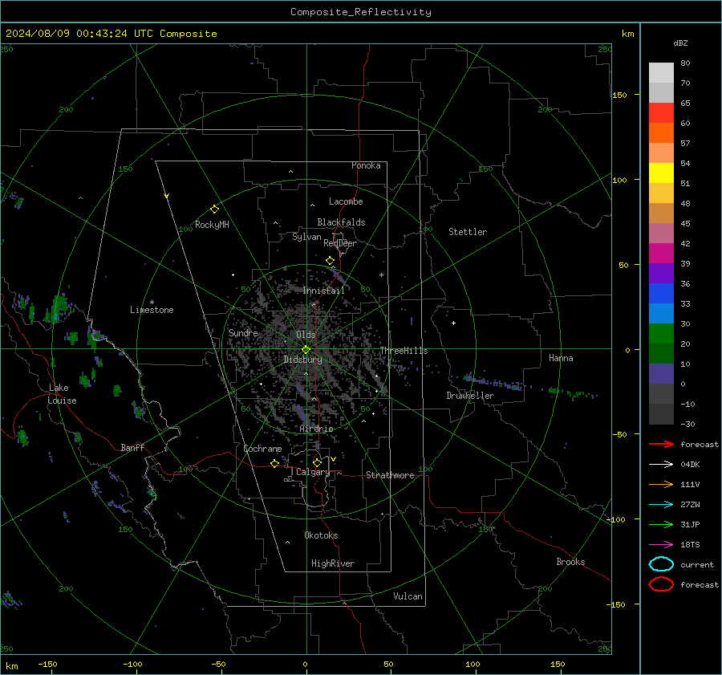Click the Hanna label

point(561,358)
